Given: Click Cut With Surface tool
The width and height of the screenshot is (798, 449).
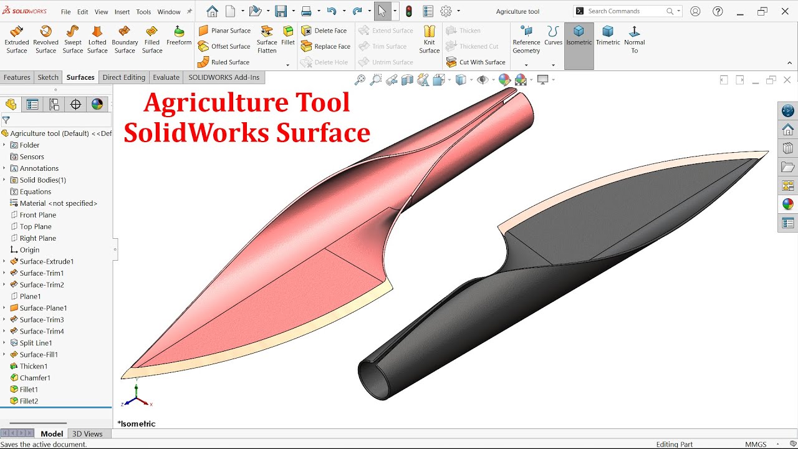Looking at the screenshot, I should click(476, 62).
